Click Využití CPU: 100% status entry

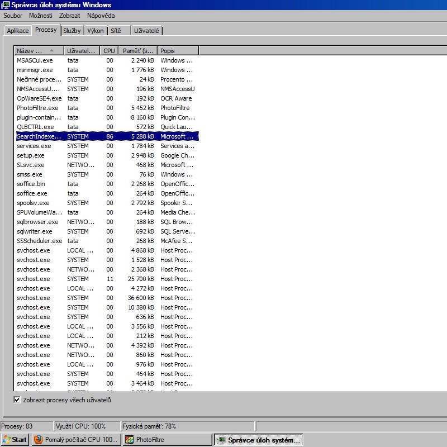tap(87, 426)
